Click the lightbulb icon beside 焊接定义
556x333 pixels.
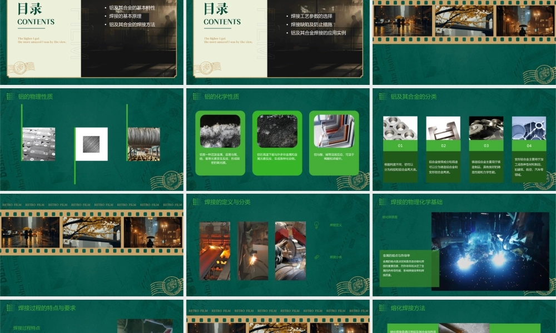316,225
